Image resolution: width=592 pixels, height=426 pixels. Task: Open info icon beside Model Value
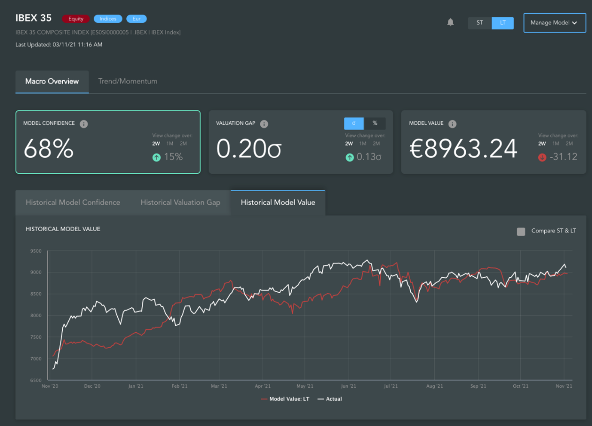(x=452, y=124)
